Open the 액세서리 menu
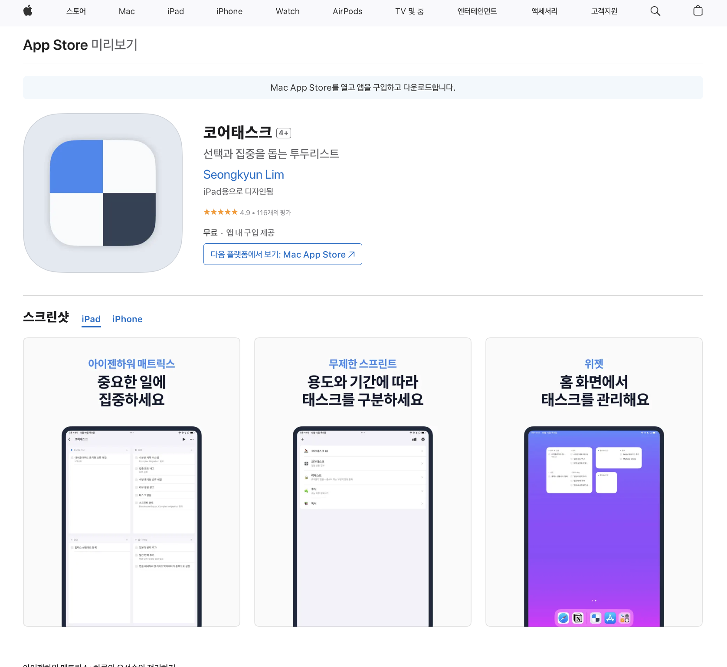Screen dimensions: 727x667 pyautogui.click(x=544, y=11)
